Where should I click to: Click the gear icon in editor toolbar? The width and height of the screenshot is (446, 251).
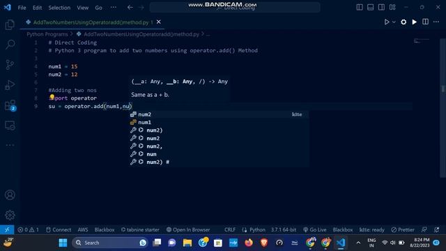(x=403, y=22)
